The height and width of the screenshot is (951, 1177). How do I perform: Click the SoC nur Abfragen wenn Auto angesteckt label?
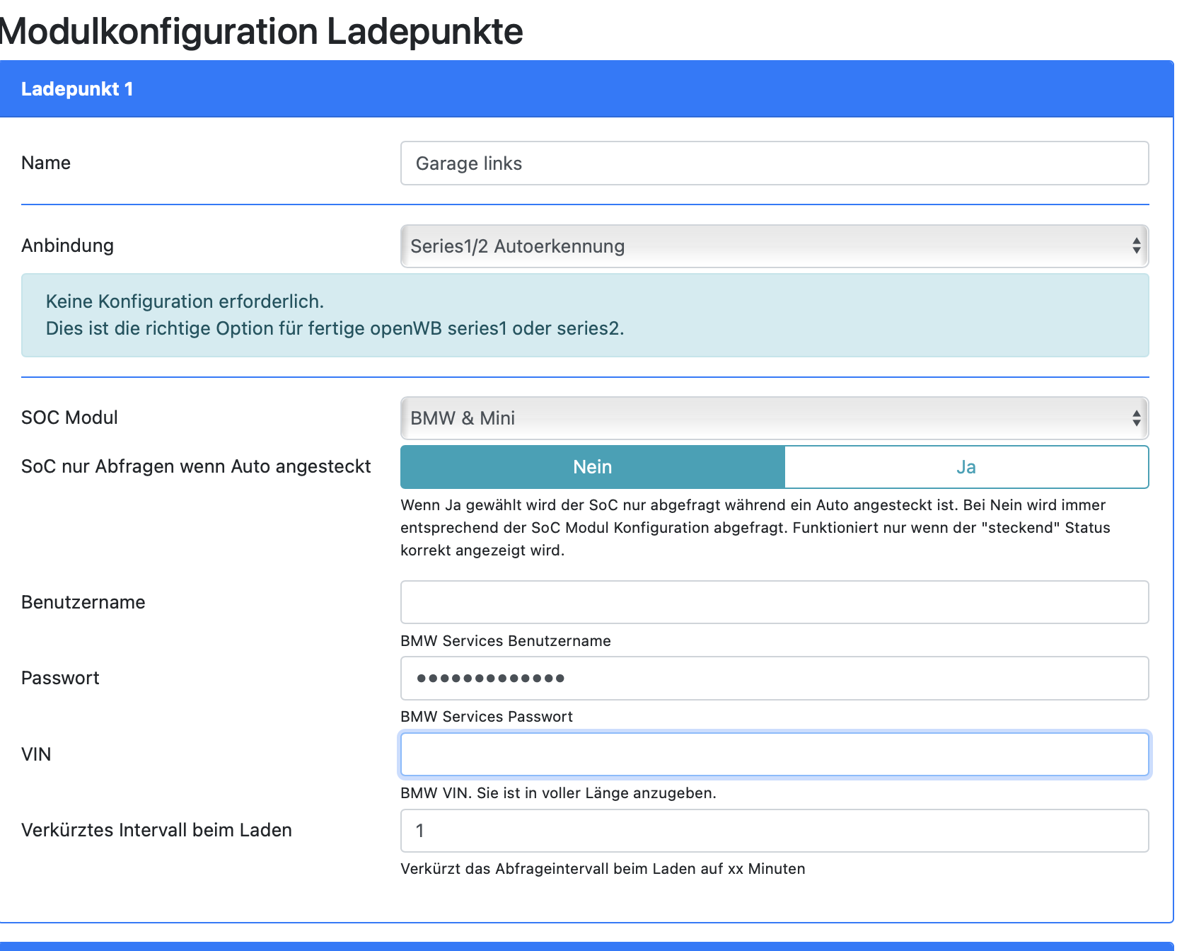tap(196, 466)
